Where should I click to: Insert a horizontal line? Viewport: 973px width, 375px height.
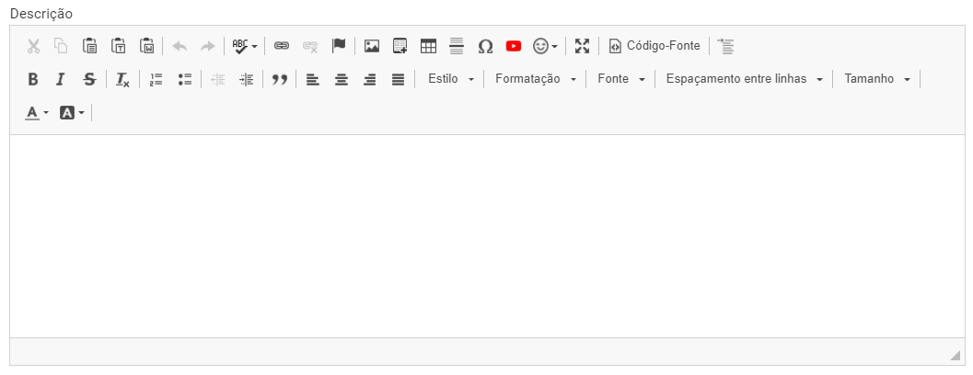click(x=457, y=46)
